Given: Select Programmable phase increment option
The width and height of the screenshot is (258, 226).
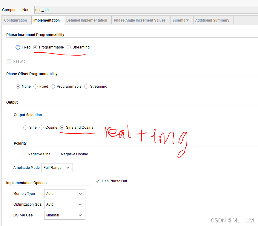Looking at the screenshot, I should click(35, 47).
